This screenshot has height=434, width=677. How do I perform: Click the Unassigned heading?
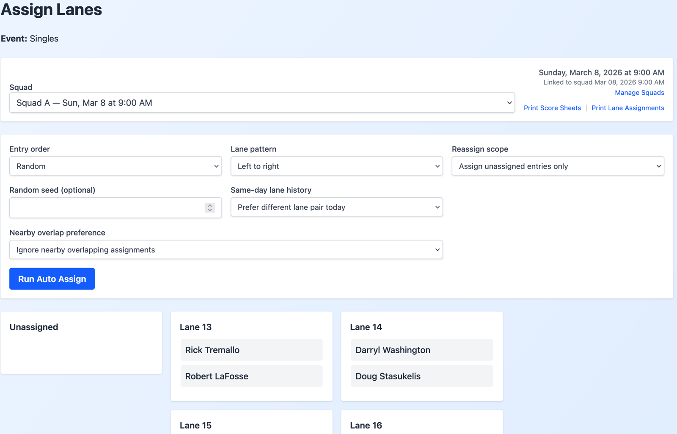34,327
